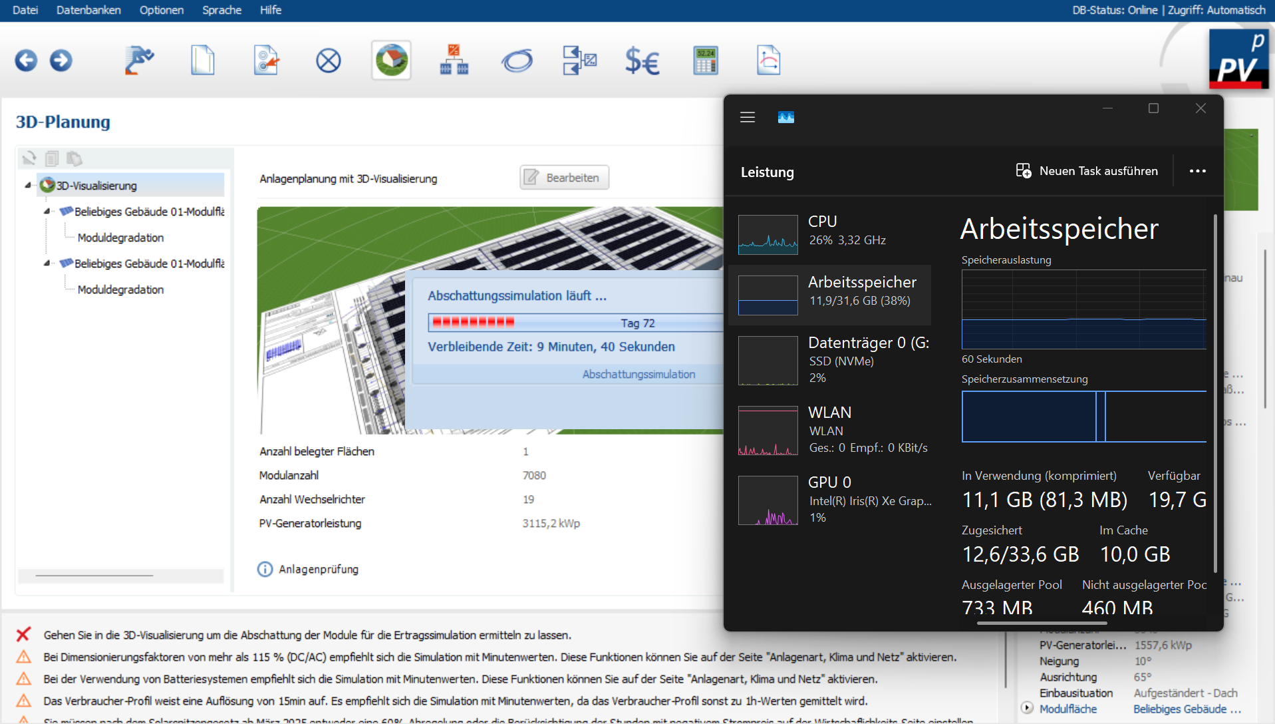Image resolution: width=1275 pixels, height=724 pixels.
Task: Select WLAN in performance list
Action: (x=830, y=430)
